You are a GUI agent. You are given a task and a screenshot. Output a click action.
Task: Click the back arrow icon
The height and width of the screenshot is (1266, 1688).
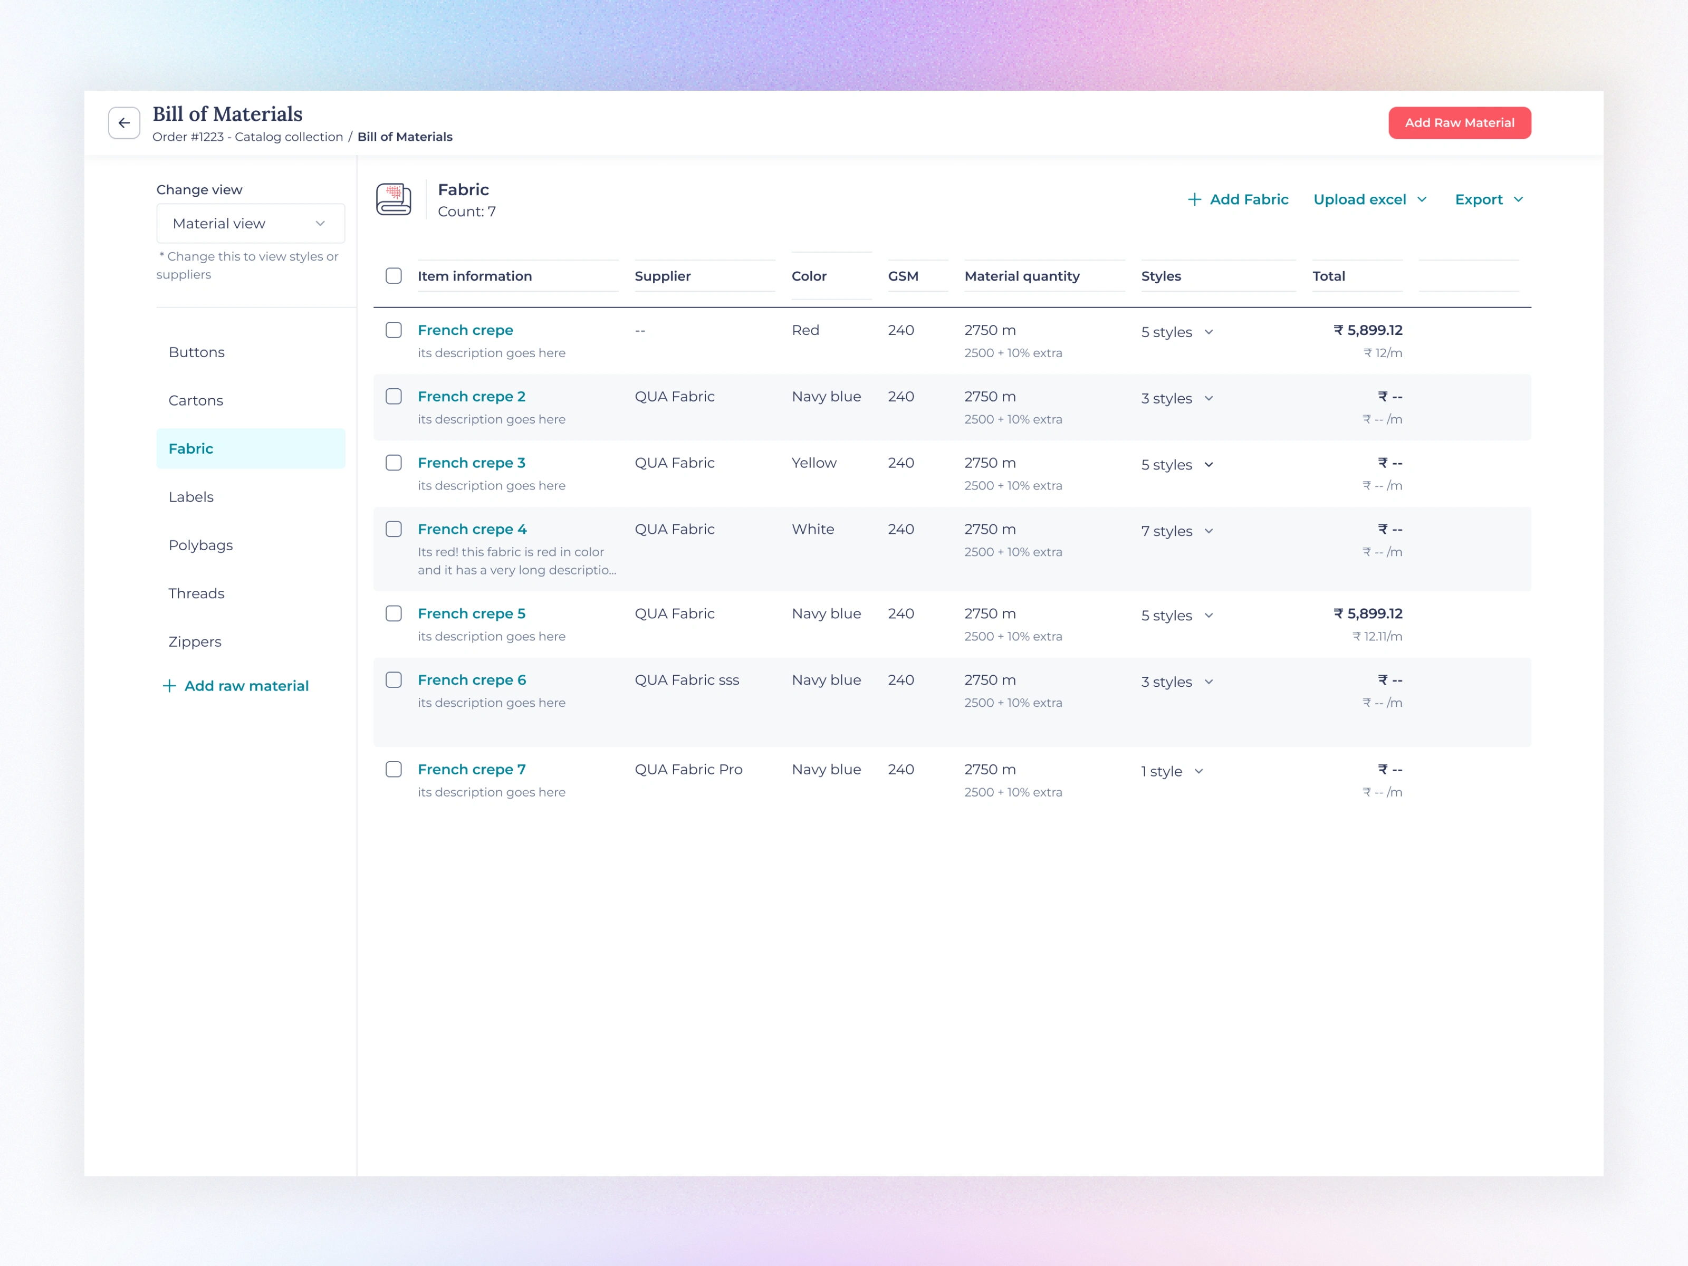(x=123, y=123)
